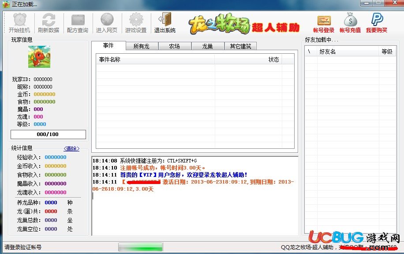Open the 农场 tab
The width and height of the screenshot is (404, 254).
click(x=174, y=46)
